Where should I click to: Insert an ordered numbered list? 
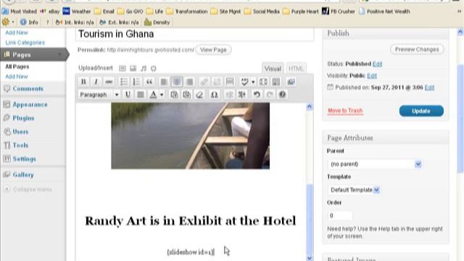[x=136, y=82]
